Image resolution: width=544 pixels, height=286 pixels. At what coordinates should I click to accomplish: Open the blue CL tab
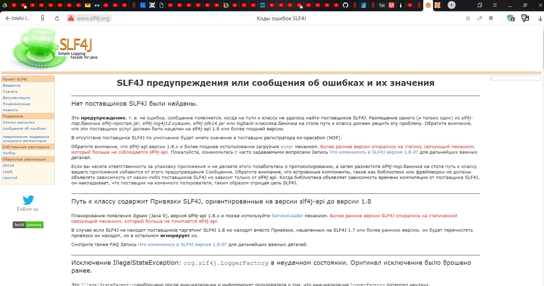pos(143,5)
